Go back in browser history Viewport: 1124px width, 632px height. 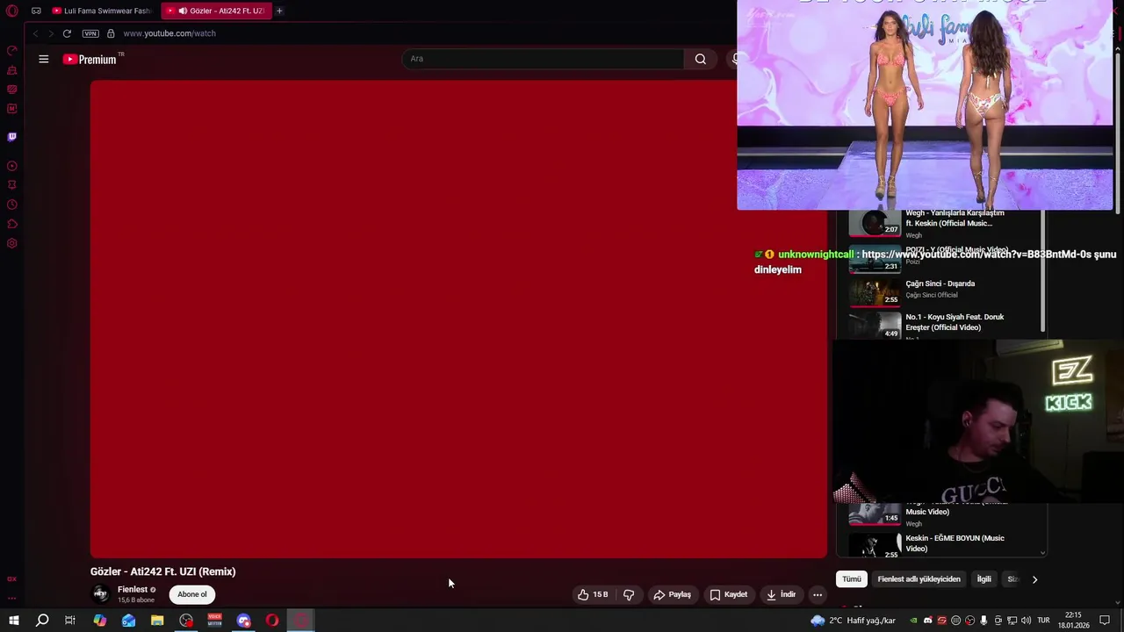pos(36,33)
